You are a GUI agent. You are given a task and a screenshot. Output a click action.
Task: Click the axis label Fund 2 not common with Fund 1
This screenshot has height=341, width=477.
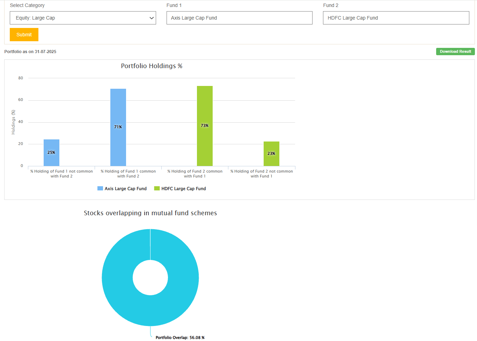(x=262, y=174)
